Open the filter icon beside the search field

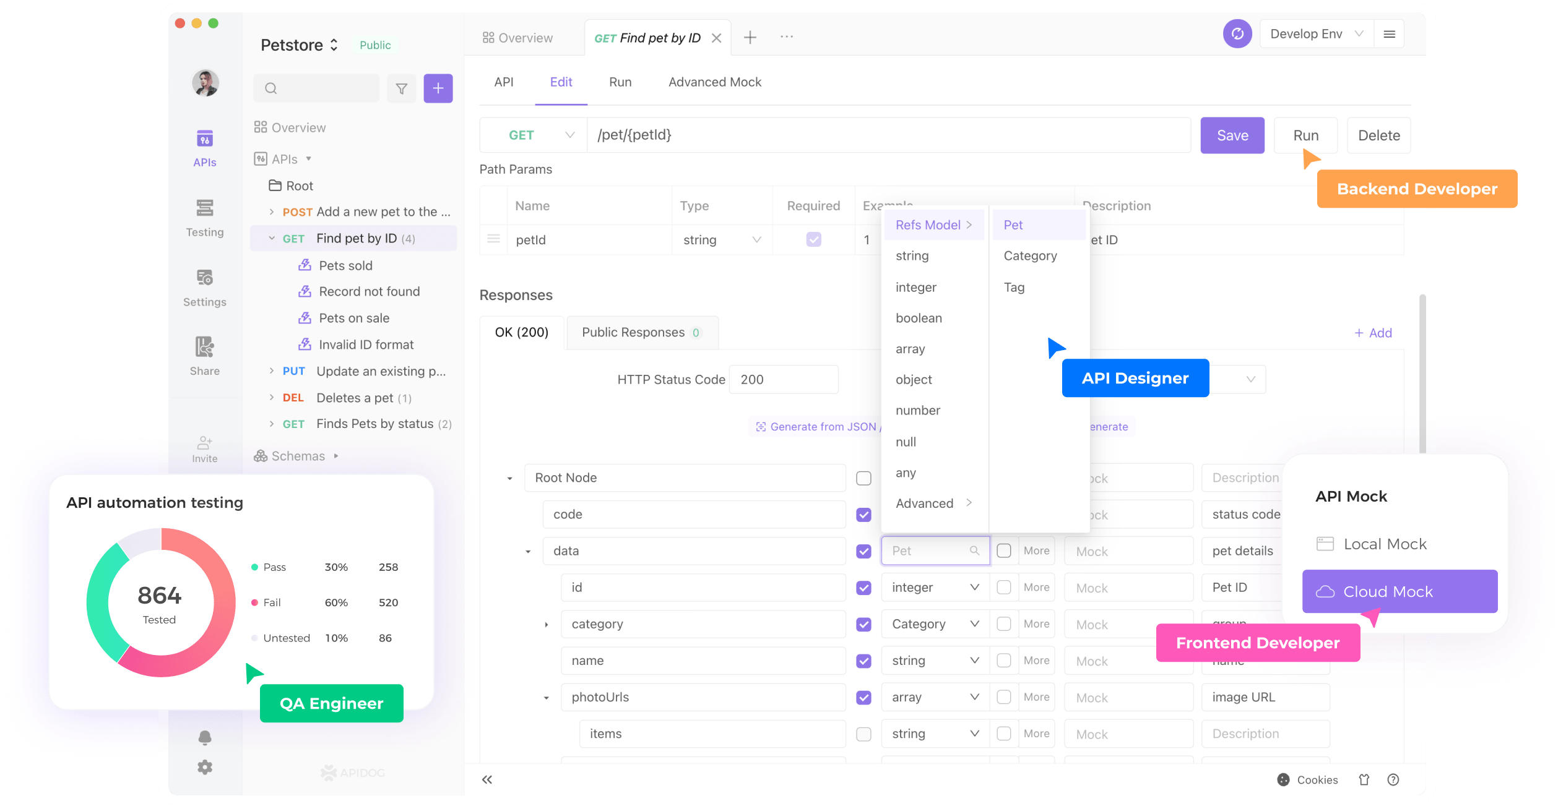coord(402,88)
